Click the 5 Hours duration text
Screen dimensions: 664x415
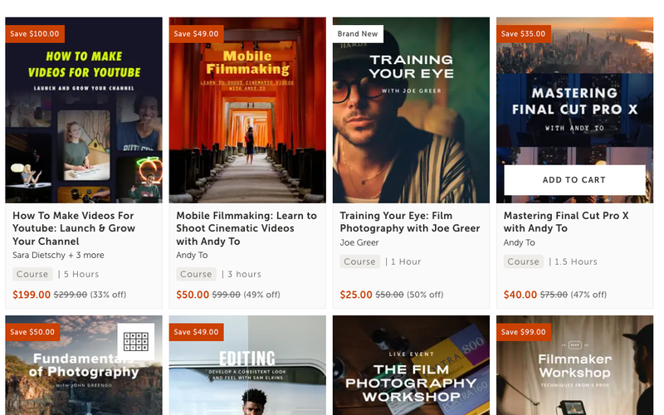81,275
